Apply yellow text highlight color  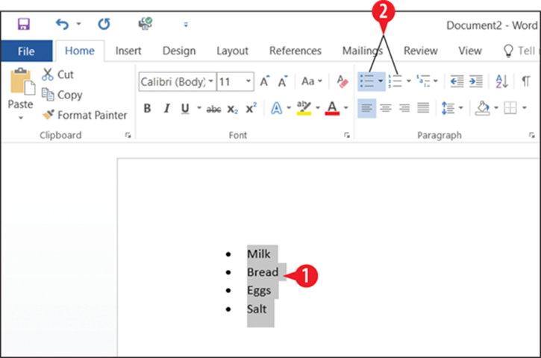click(x=304, y=108)
